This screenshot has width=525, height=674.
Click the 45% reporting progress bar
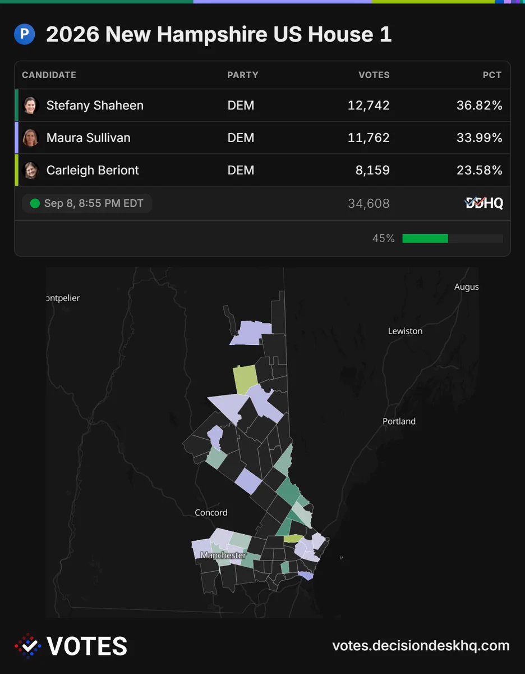453,238
